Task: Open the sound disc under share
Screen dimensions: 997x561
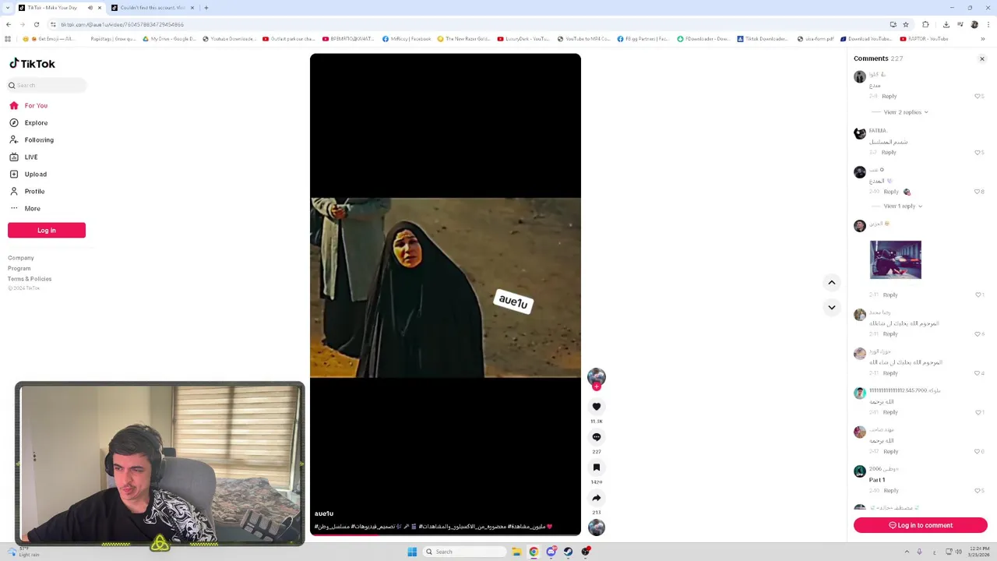Action: click(597, 527)
